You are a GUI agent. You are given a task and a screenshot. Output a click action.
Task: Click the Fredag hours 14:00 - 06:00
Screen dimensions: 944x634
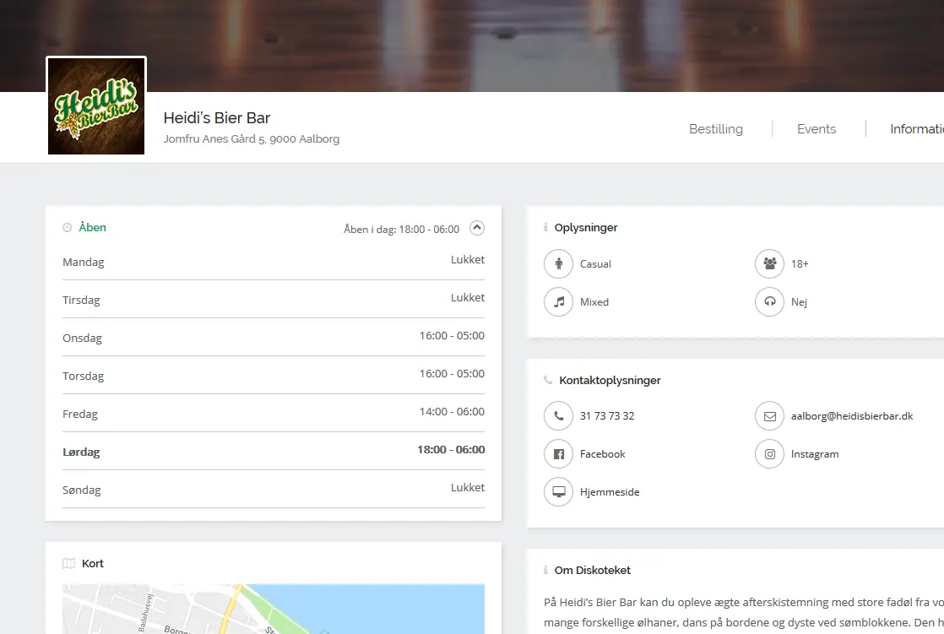(452, 411)
